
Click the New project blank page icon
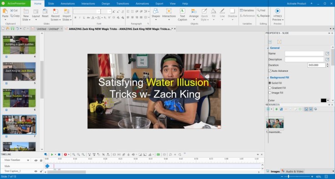coord(3,29)
